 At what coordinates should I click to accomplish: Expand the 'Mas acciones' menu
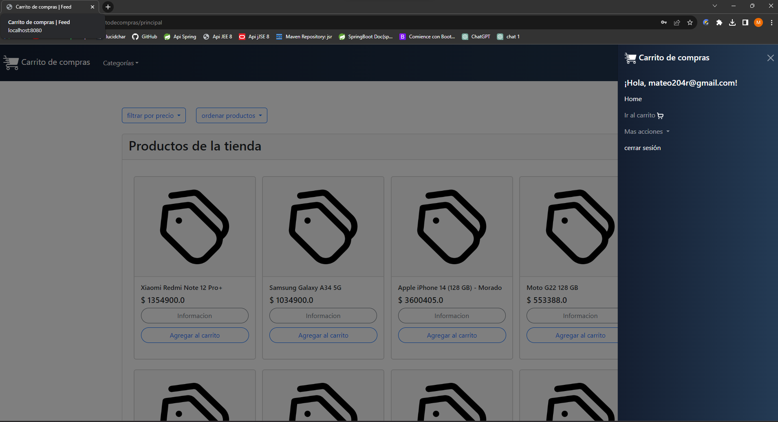646,131
